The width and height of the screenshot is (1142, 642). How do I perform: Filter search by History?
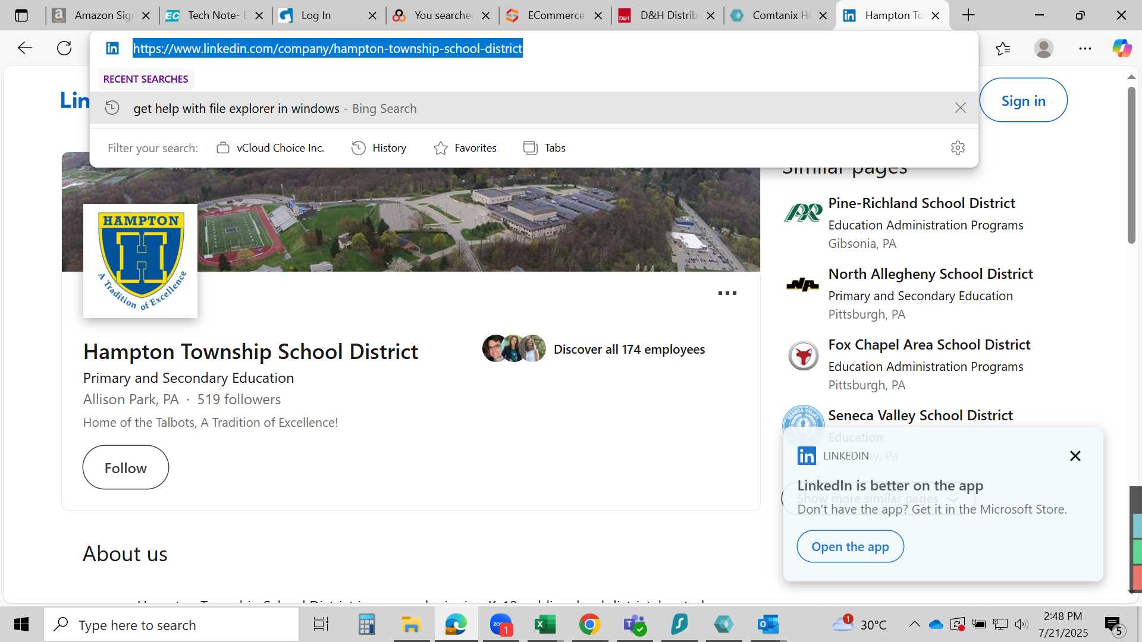379,148
